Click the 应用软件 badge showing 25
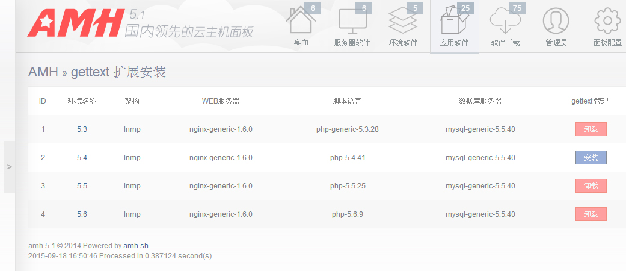This screenshot has height=271, width=626. (x=464, y=8)
